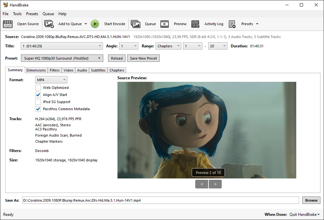Image resolution: width=324 pixels, height=220 pixels.
Task: Click the Ready status text
Action: point(8,215)
